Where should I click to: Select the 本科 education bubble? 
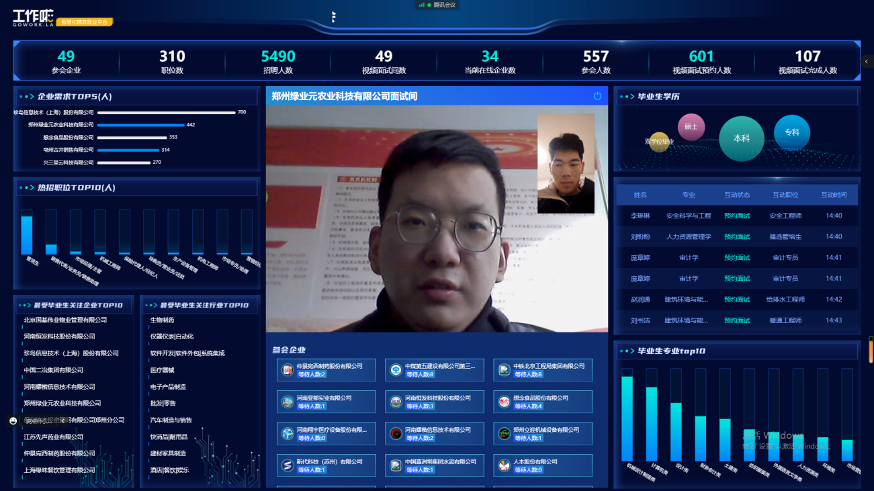point(742,138)
